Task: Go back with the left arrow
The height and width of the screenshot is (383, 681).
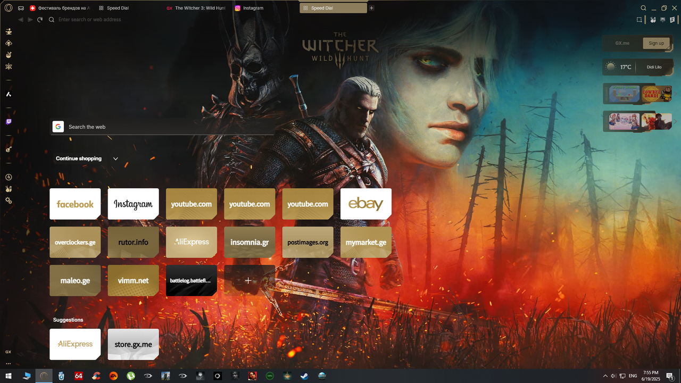Action: 21,20
